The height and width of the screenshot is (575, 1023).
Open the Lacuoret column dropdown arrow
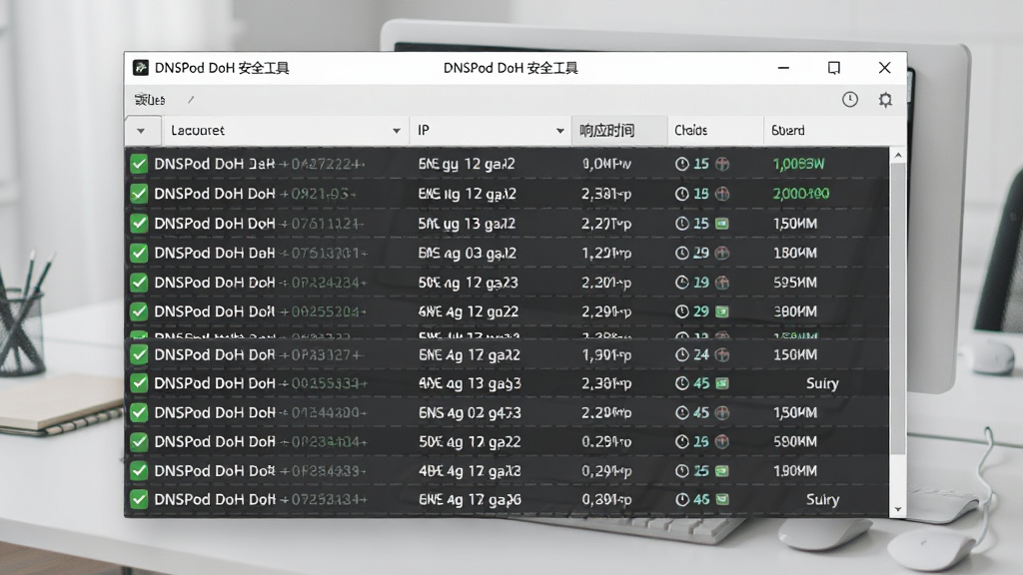tap(396, 131)
